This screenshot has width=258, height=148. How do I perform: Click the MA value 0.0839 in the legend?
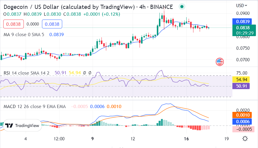click(x=57, y=35)
